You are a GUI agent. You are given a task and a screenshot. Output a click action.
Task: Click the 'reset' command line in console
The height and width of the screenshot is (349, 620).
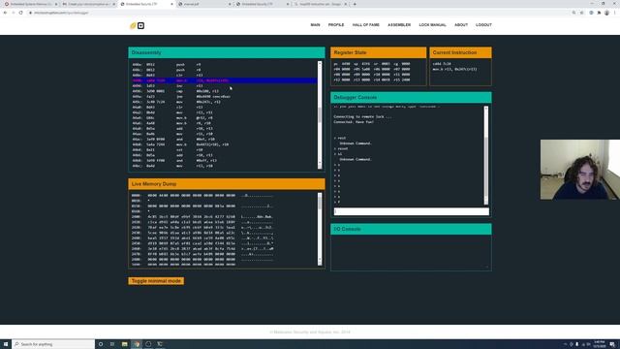tap(341, 148)
